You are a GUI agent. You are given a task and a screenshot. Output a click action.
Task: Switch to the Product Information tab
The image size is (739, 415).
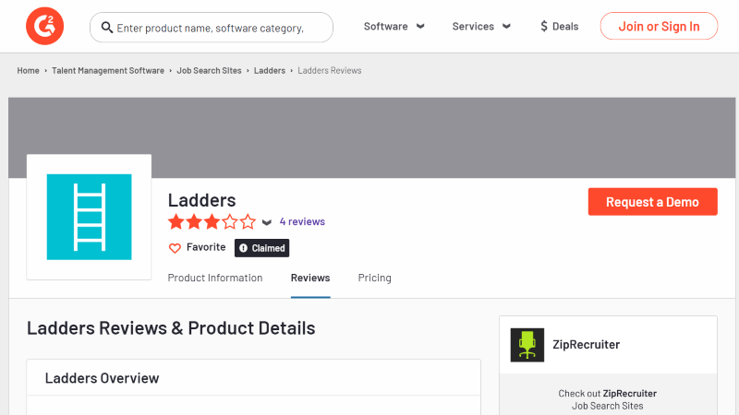pos(215,279)
